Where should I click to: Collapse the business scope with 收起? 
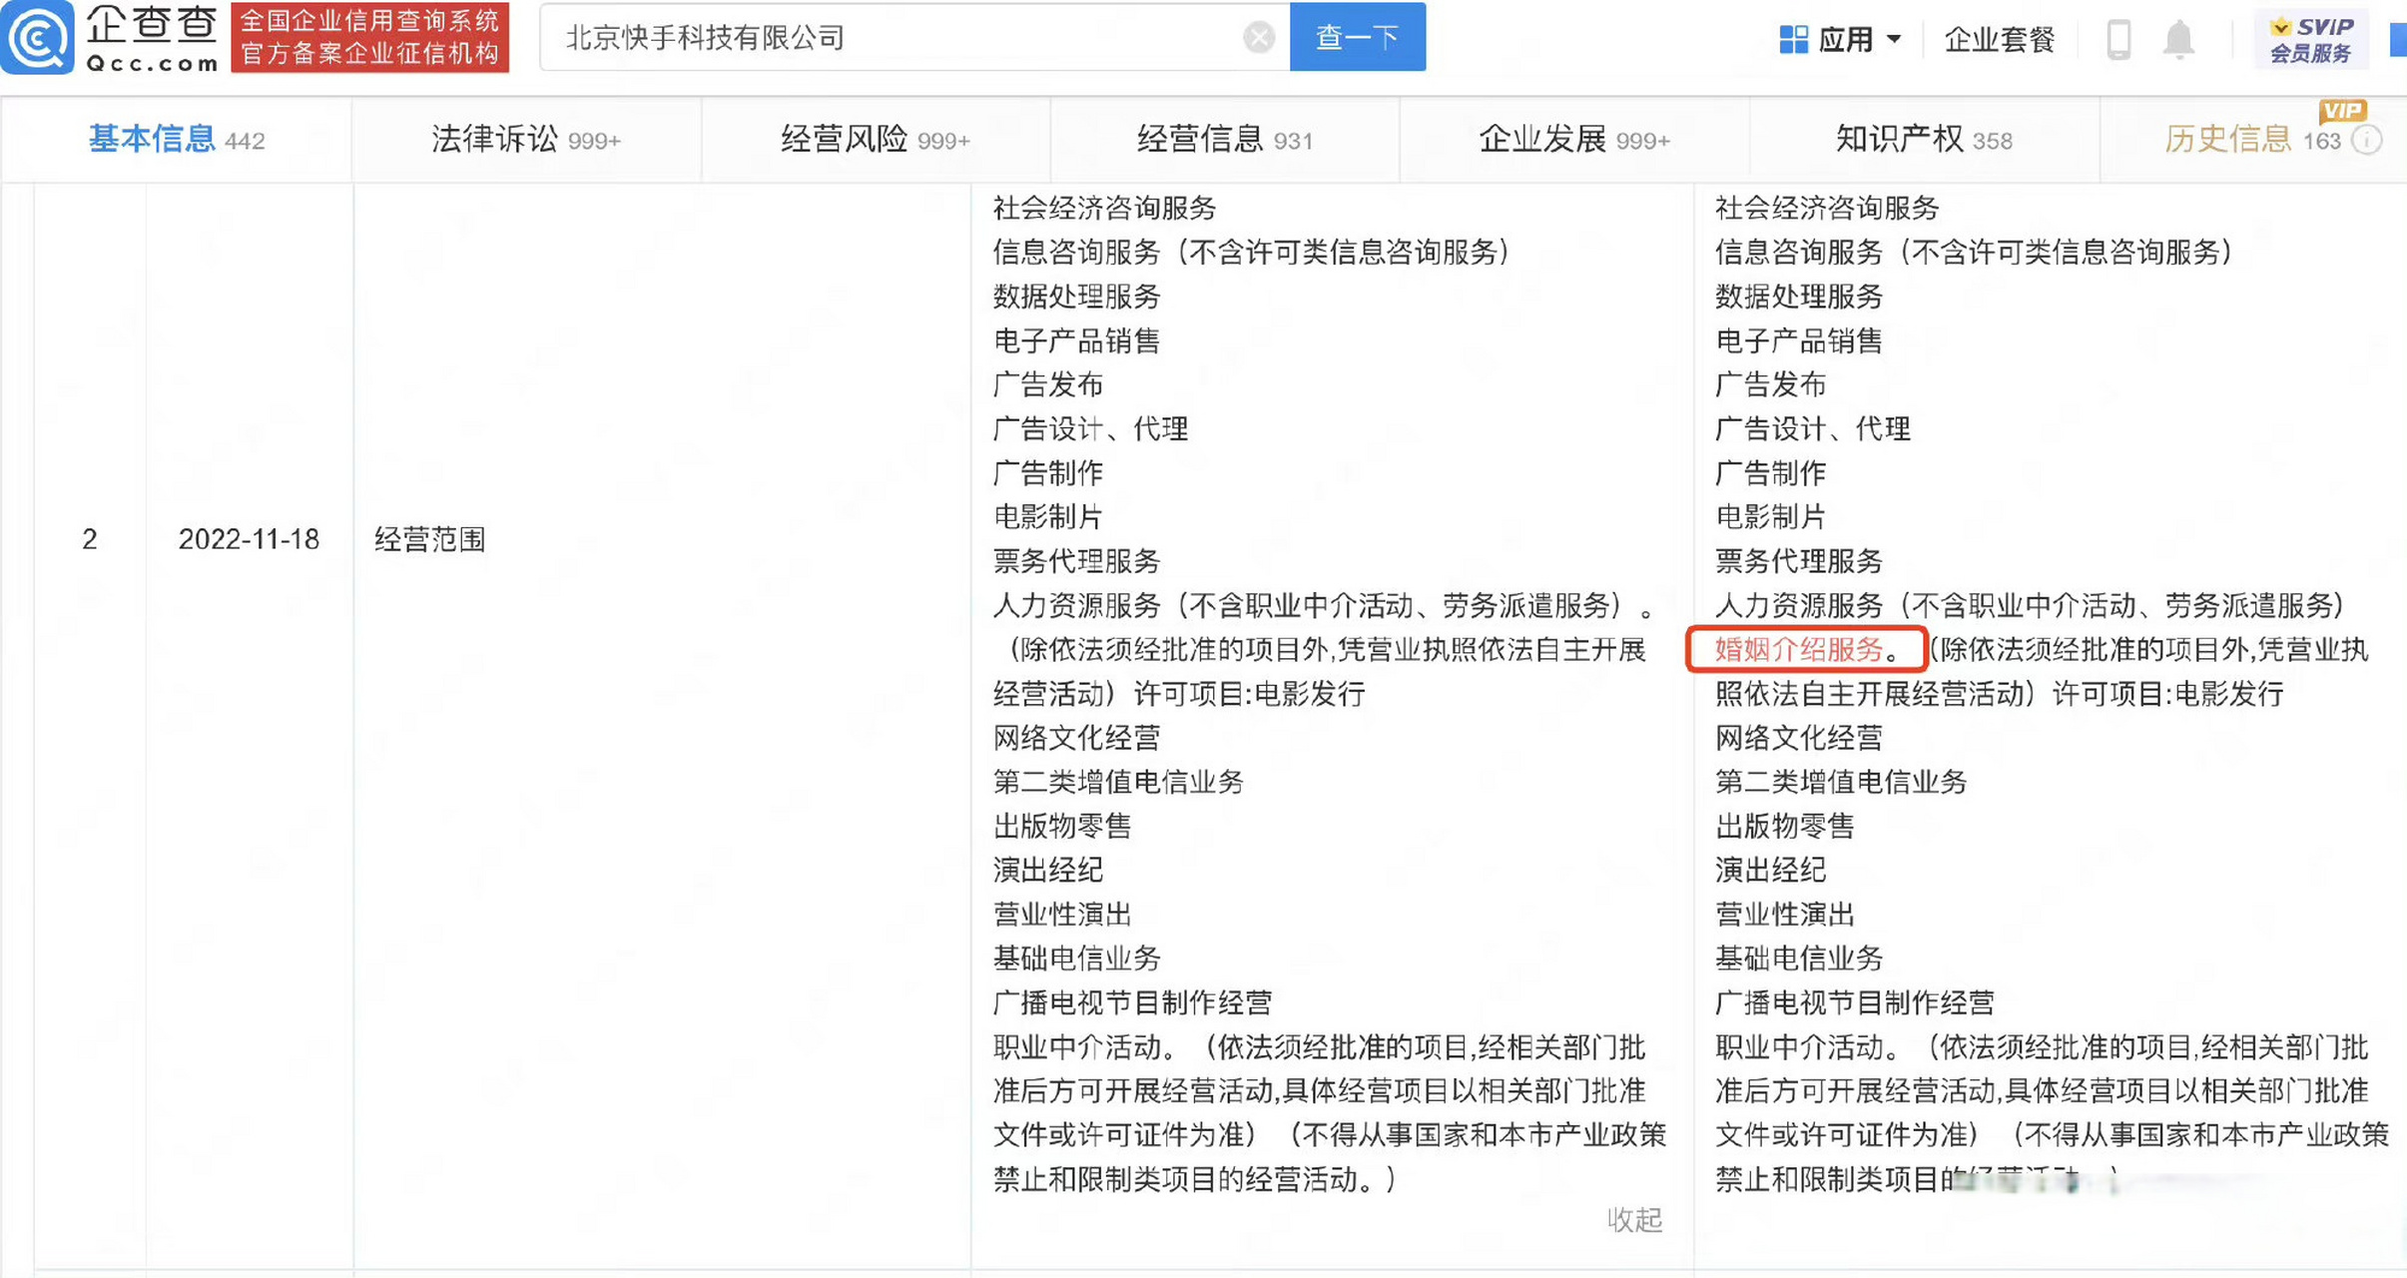(1633, 1219)
